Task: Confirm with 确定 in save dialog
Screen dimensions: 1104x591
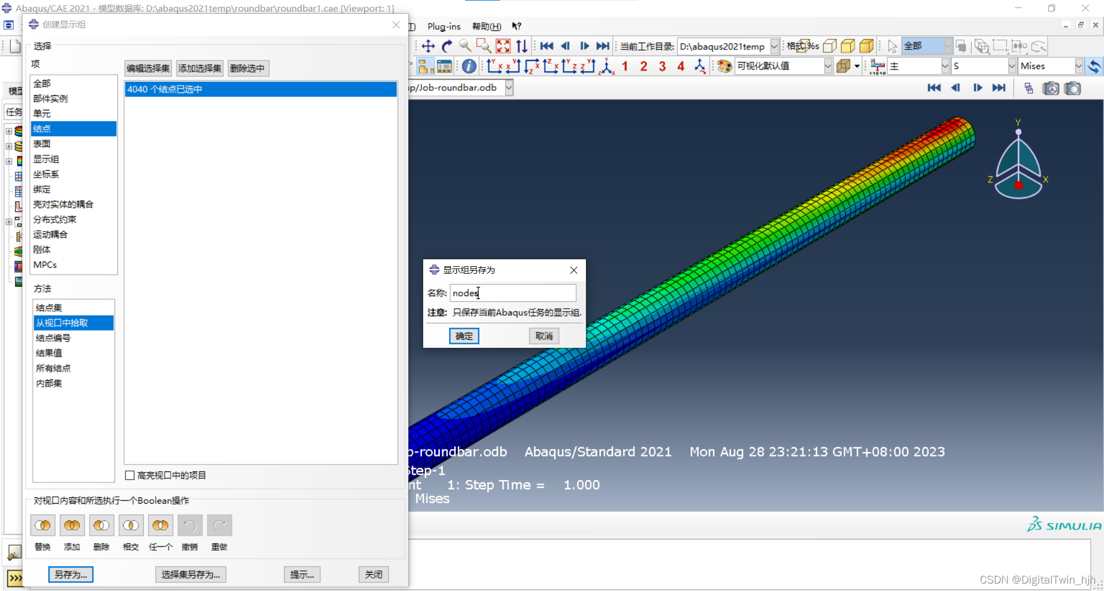Action: (464, 336)
